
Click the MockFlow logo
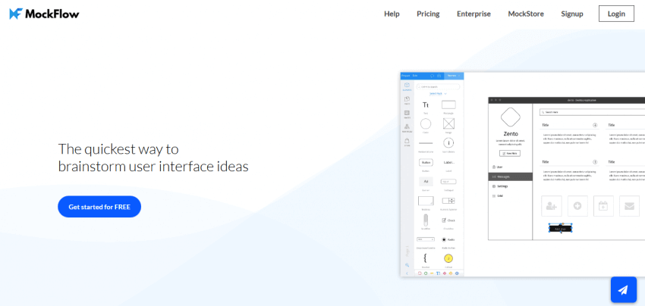(45, 14)
